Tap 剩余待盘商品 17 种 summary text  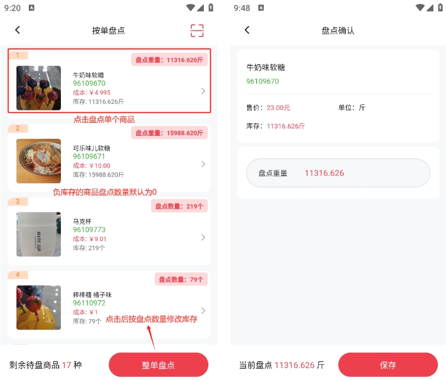click(x=46, y=365)
